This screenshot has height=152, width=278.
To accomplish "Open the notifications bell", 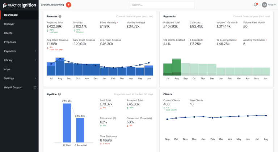I will (x=256, y=5).
